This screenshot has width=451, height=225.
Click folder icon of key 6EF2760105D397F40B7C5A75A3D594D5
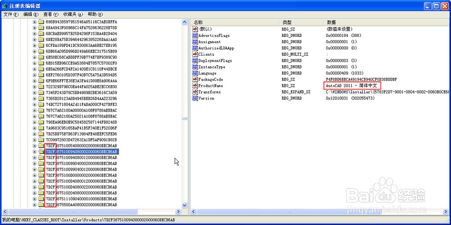click(41, 75)
